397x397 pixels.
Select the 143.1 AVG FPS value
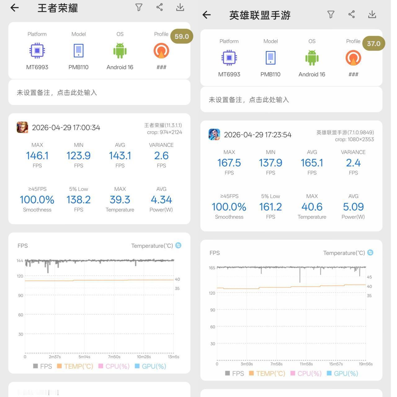[120, 155]
